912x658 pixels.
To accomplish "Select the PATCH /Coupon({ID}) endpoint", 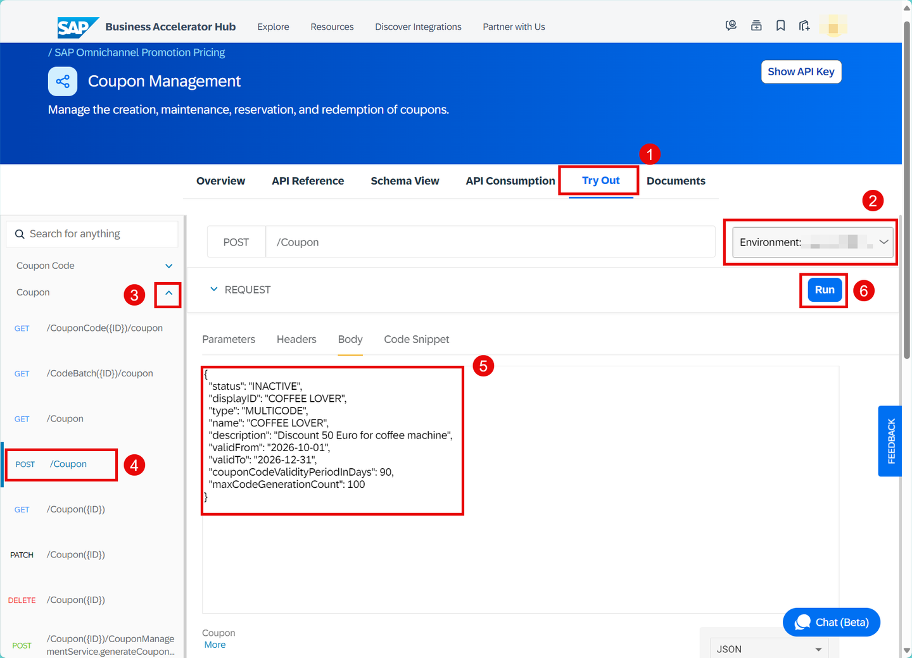I will click(92, 555).
